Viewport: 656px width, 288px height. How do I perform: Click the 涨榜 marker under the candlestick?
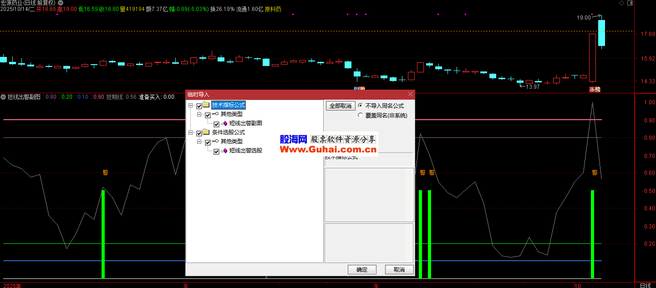point(595,89)
